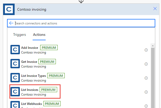Viewport: 161px width, 108px height.
Task: Show info for List Invoices action
Action: coord(146,92)
